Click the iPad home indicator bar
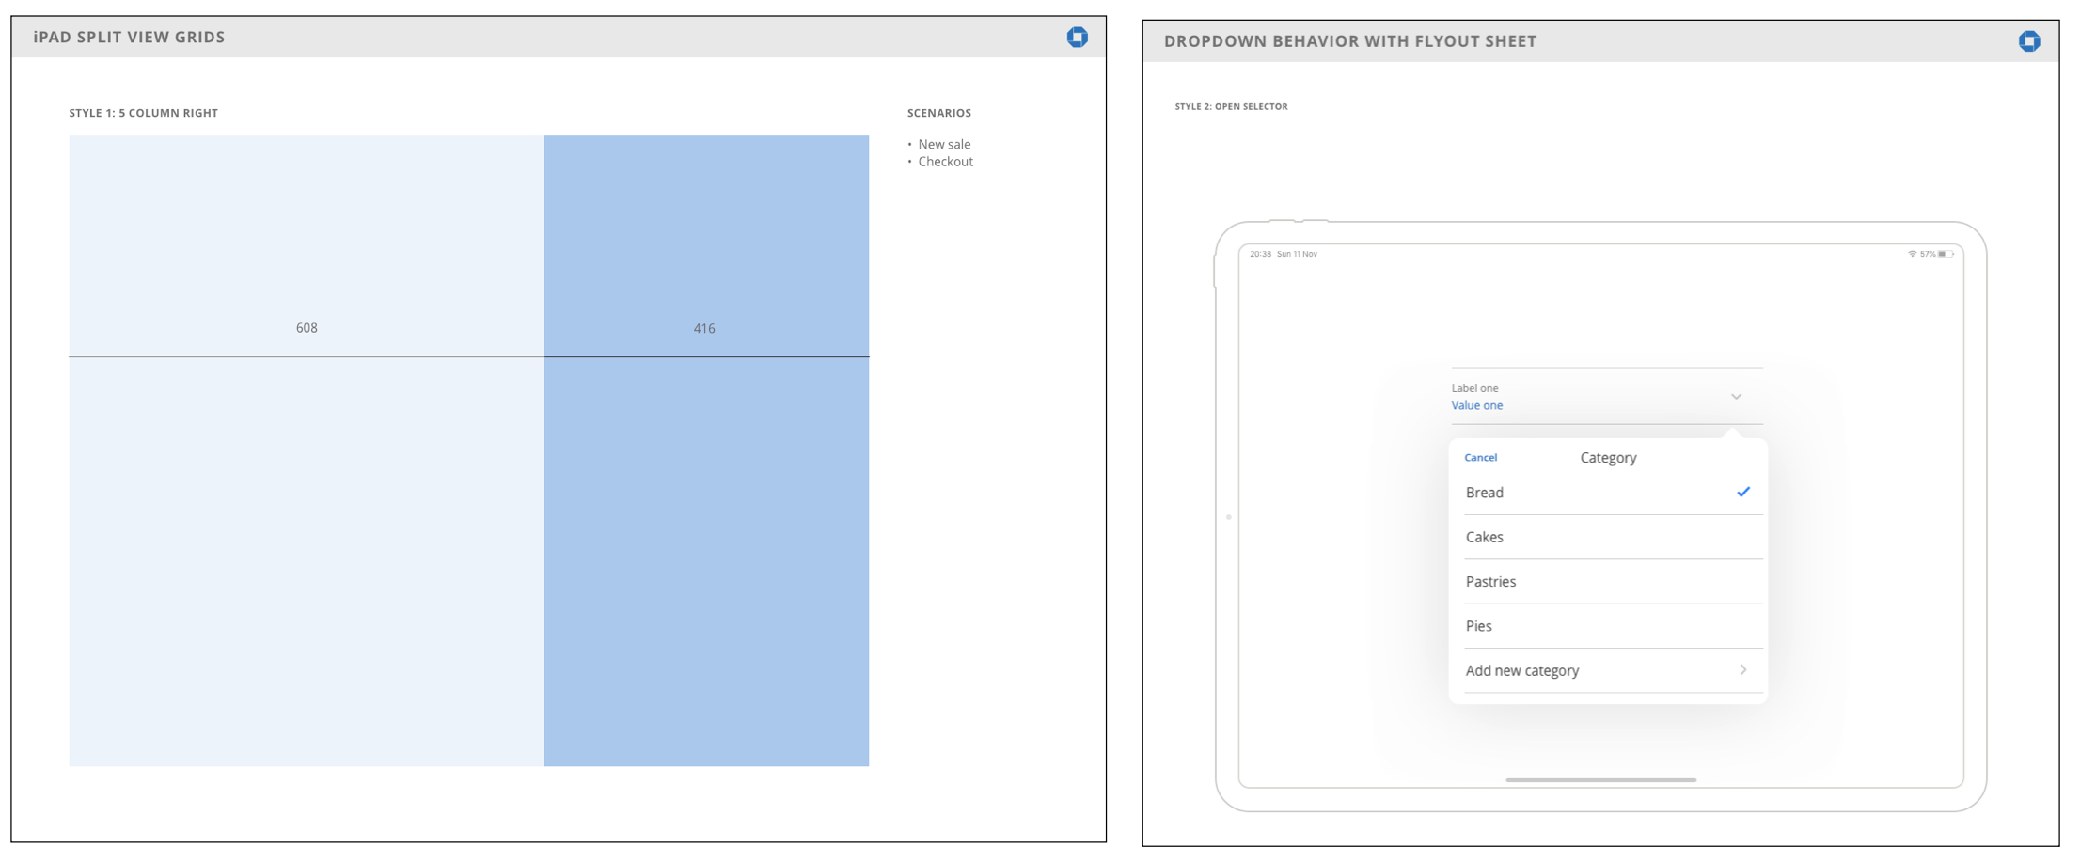The height and width of the screenshot is (863, 2080). [1600, 780]
